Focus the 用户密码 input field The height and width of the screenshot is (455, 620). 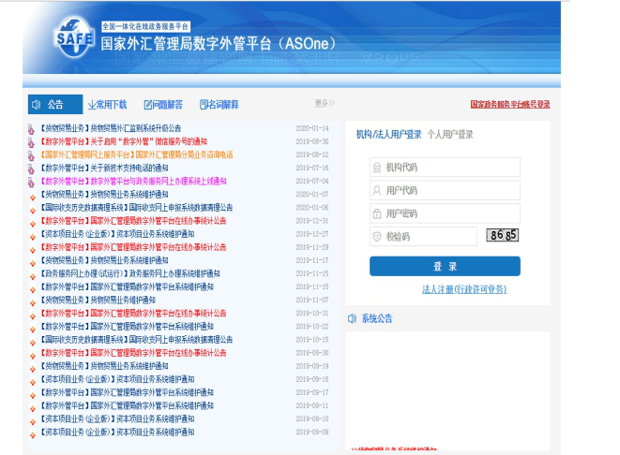tap(445, 213)
